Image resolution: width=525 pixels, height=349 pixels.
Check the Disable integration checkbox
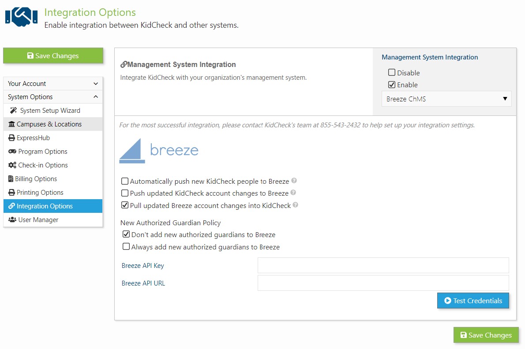click(x=392, y=72)
